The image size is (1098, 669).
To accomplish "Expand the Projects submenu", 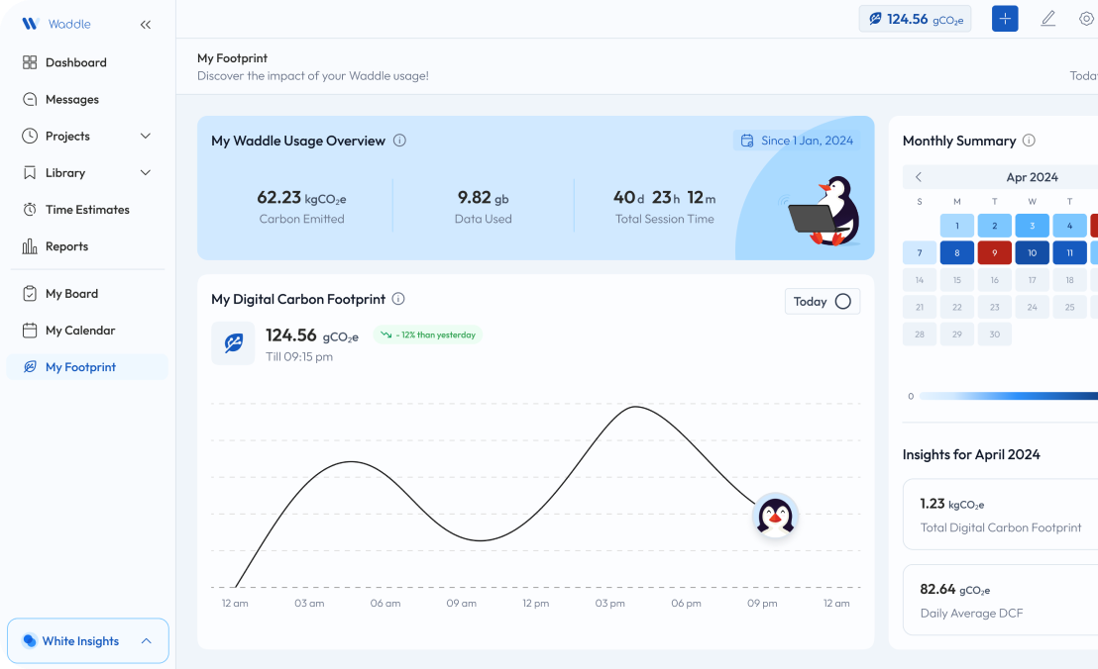I will coord(146,137).
